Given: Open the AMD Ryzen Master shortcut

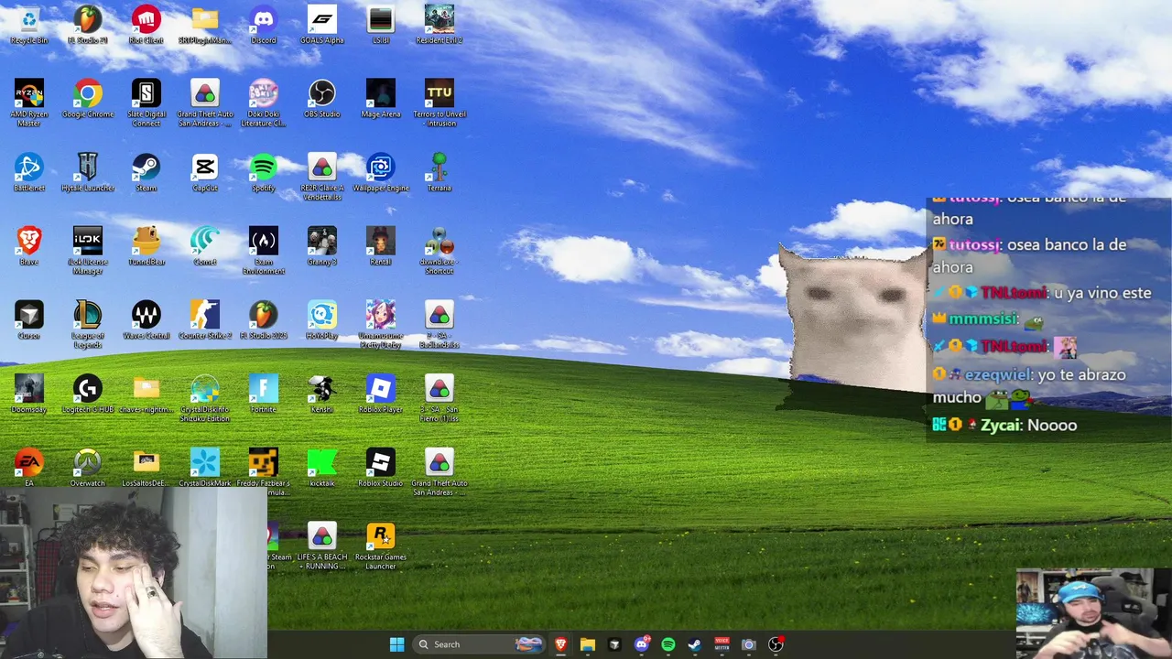Looking at the screenshot, I should [28, 103].
